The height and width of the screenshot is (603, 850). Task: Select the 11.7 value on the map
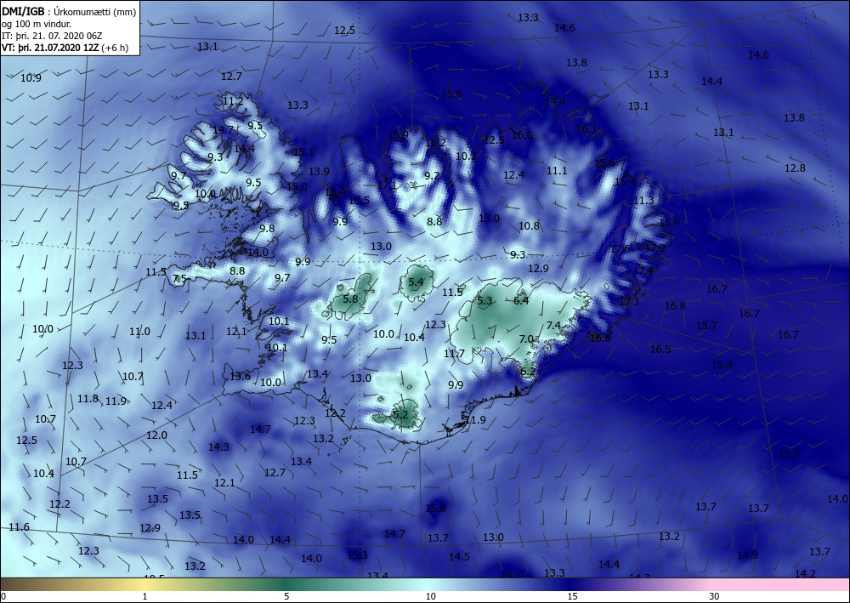point(454,354)
